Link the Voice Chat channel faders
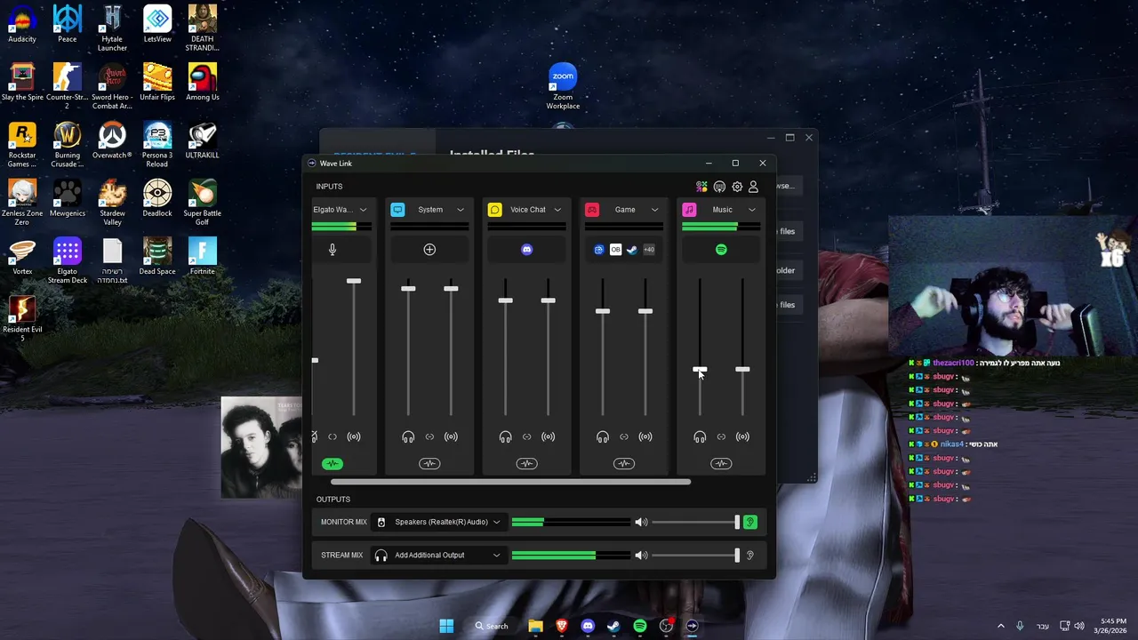The width and height of the screenshot is (1138, 640). pyautogui.click(x=526, y=436)
